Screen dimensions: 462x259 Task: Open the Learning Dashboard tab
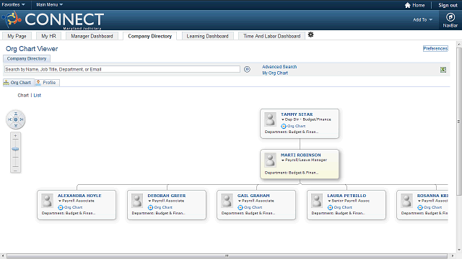tap(207, 36)
